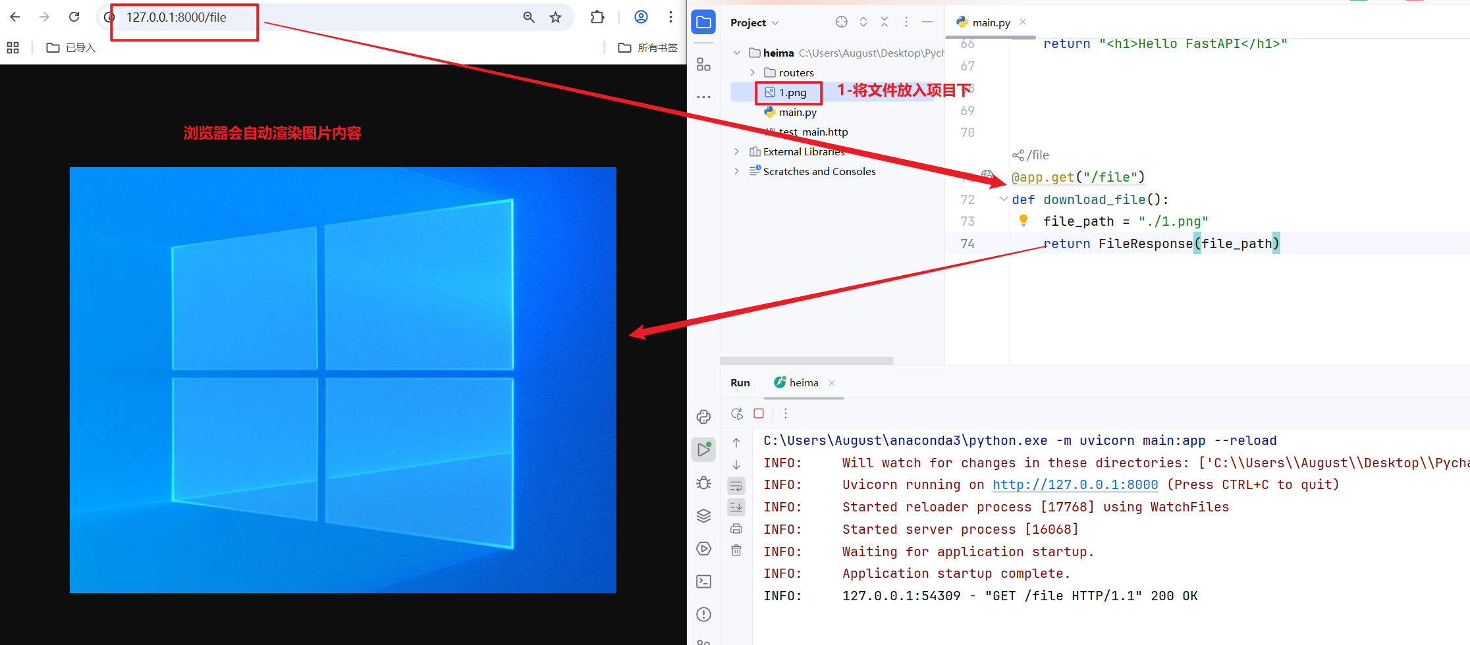Reload the browser page
Image resolution: width=1470 pixels, height=645 pixels.
coord(74,17)
